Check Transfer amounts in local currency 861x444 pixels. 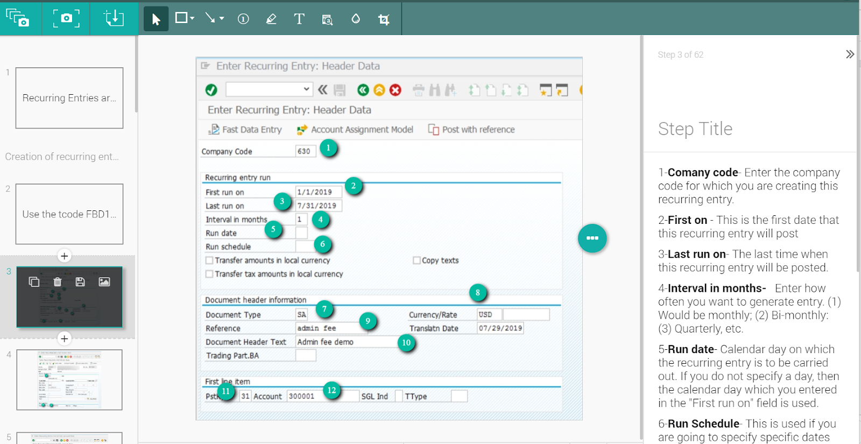(209, 260)
